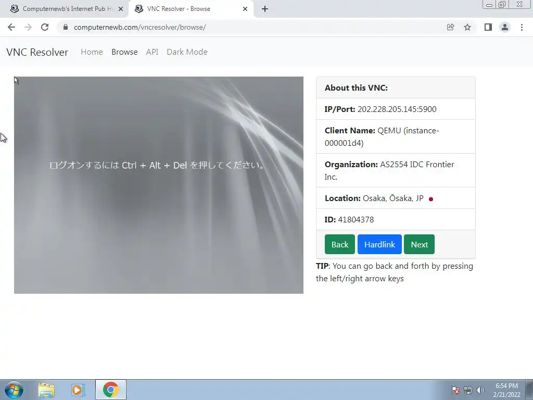The image size is (533, 400).
Task: Open the Action Center flag icon
Action: click(455, 390)
